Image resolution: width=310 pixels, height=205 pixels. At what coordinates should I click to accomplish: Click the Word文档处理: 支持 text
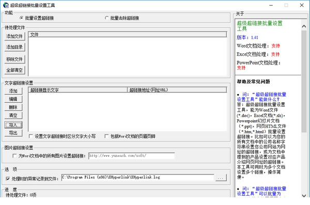click(x=258, y=46)
